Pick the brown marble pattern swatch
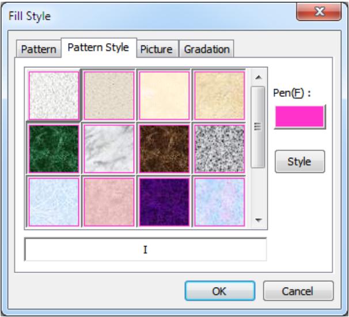 (164, 148)
